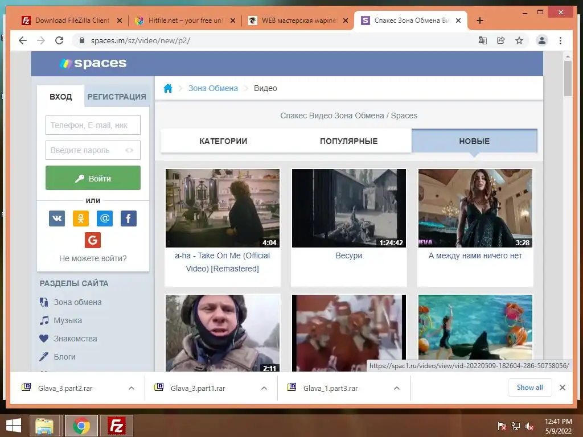The height and width of the screenshot is (437, 583).
Task: Open the КАТЕГОРИИ tab
Action: click(223, 141)
